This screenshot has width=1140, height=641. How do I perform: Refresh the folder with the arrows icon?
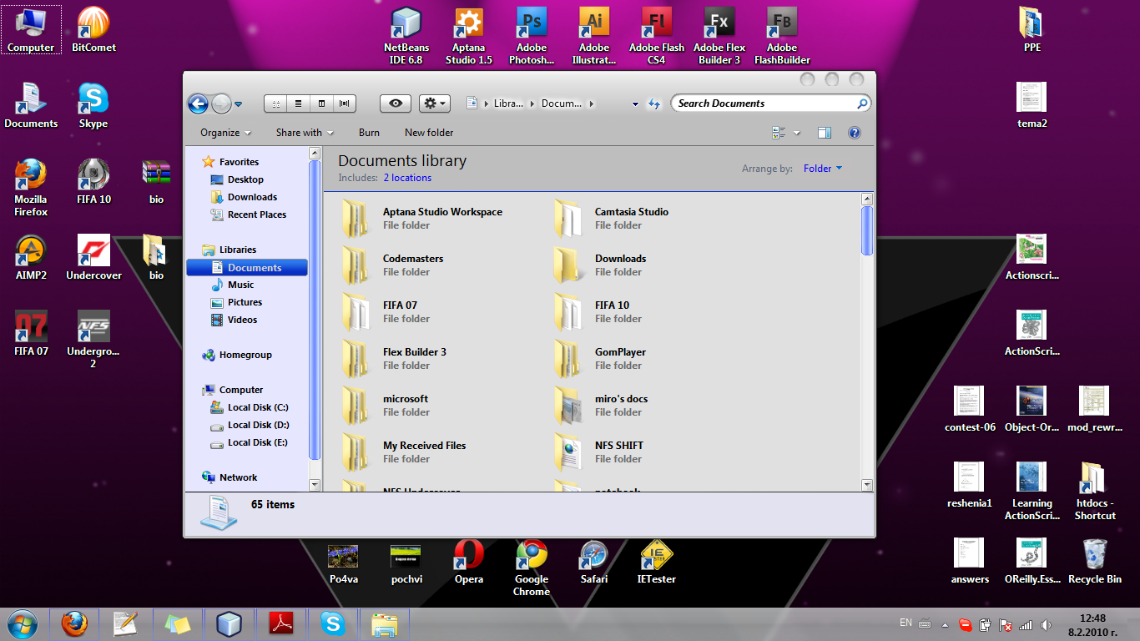tap(655, 104)
